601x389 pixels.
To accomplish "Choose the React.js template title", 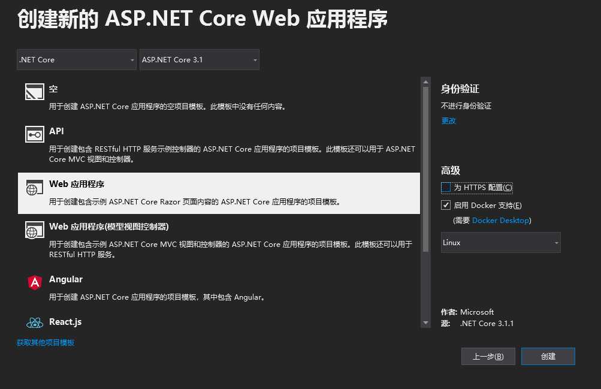I will click(x=65, y=322).
